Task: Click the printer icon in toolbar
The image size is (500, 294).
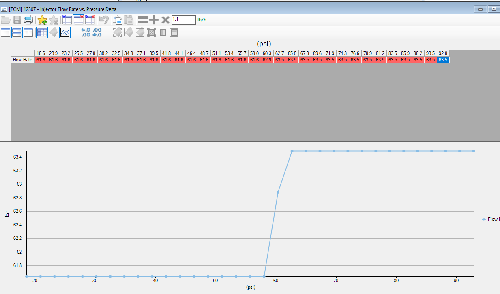Action: click(x=28, y=20)
